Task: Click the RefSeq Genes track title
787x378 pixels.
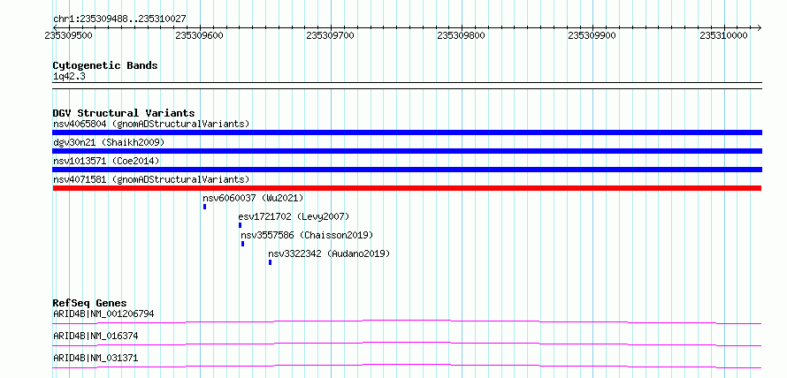Action: pyautogui.click(x=90, y=303)
